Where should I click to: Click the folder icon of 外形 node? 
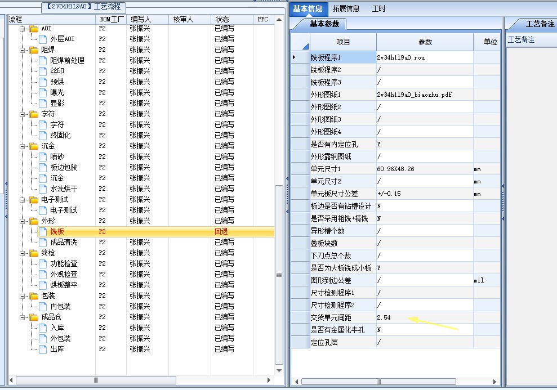pyautogui.click(x=34, y=221)
